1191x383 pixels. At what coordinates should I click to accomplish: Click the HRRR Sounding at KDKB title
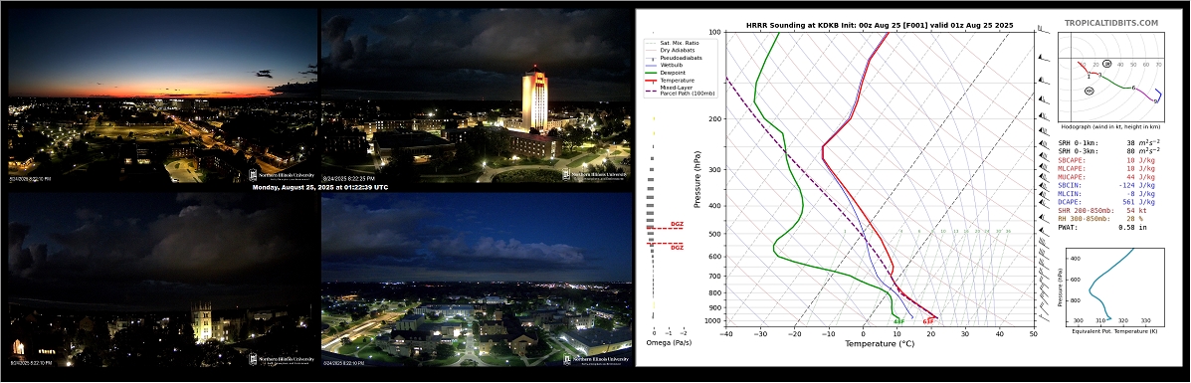click(880, 25)
